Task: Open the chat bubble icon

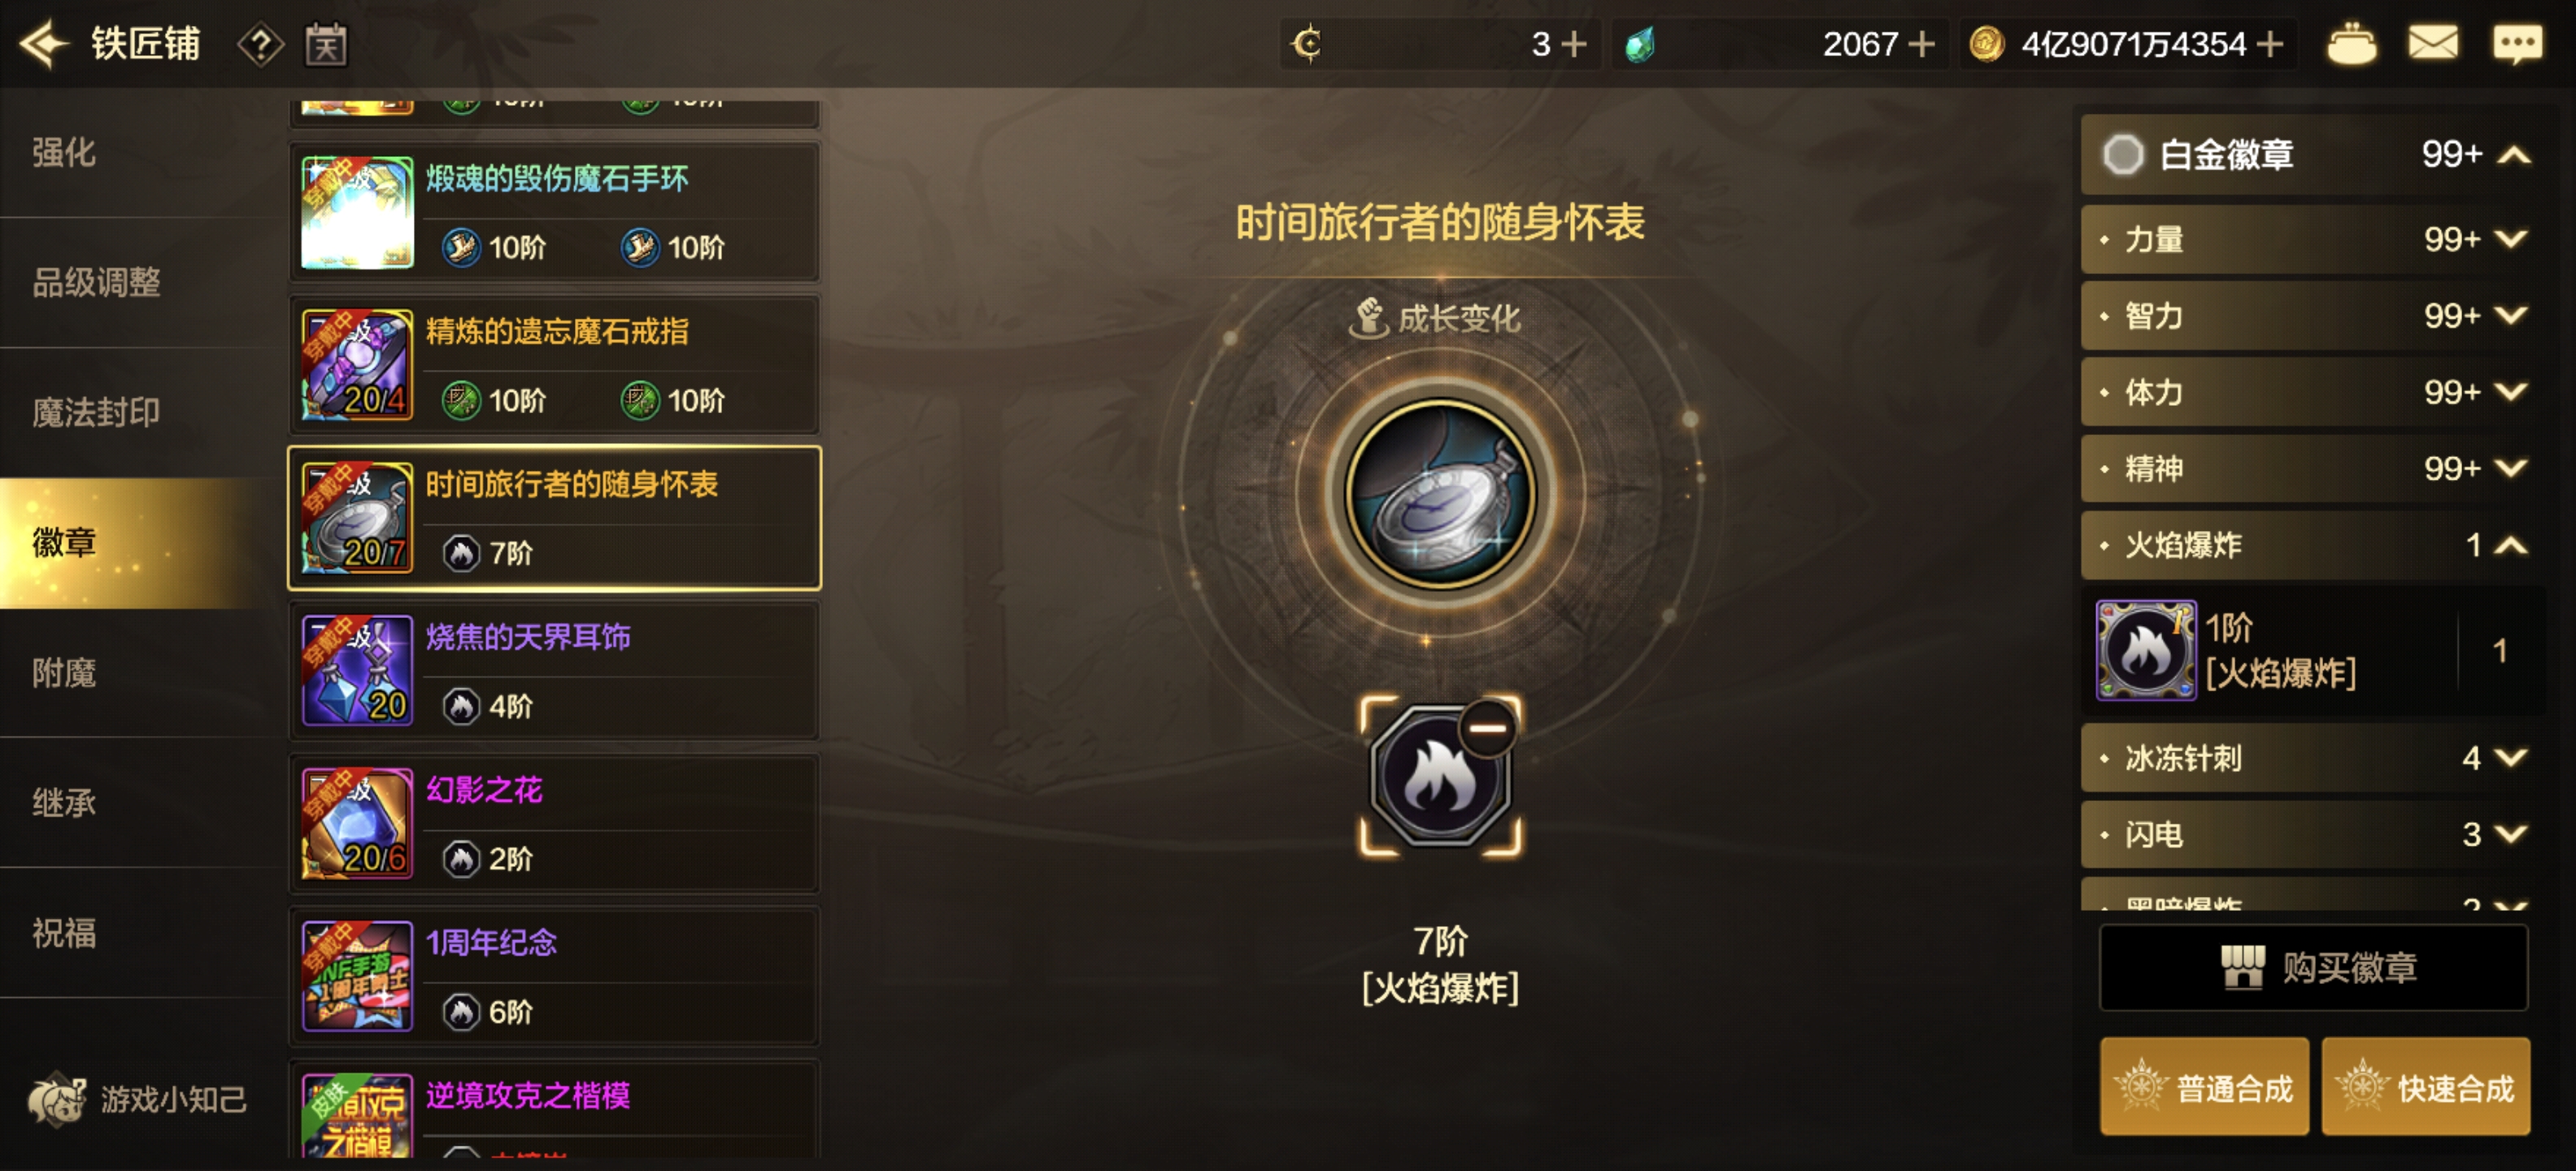Action: pyautogui.click(x=2517, y=44)
